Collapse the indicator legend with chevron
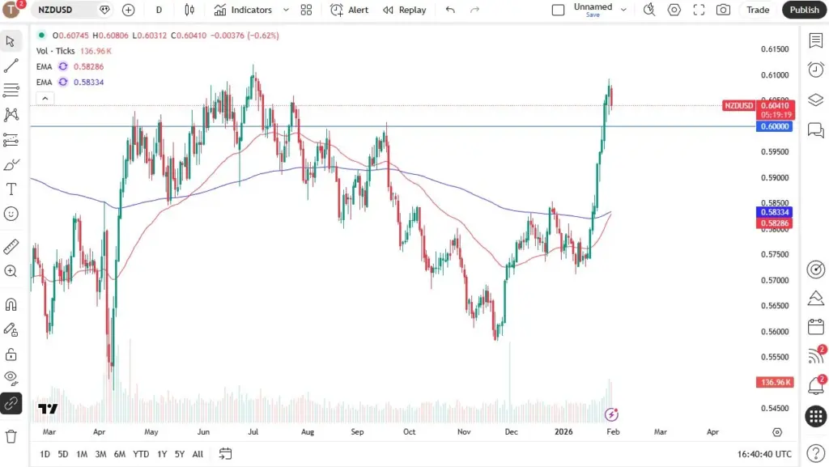The image size is (829, 467). point(45,98)
